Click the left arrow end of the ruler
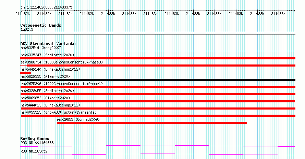 pyautogui.click(x=21, y=11)
